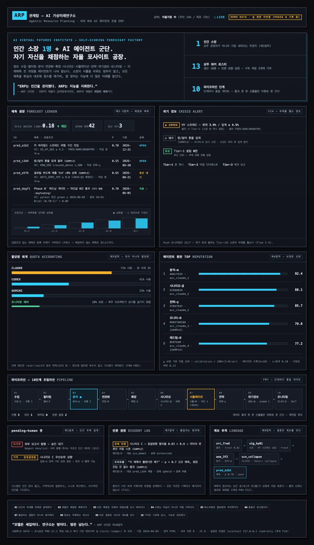This screenshot has height=545, width=314.
Task: Click the 프리모템 badge in dissent log
Action: pos(119,462)
